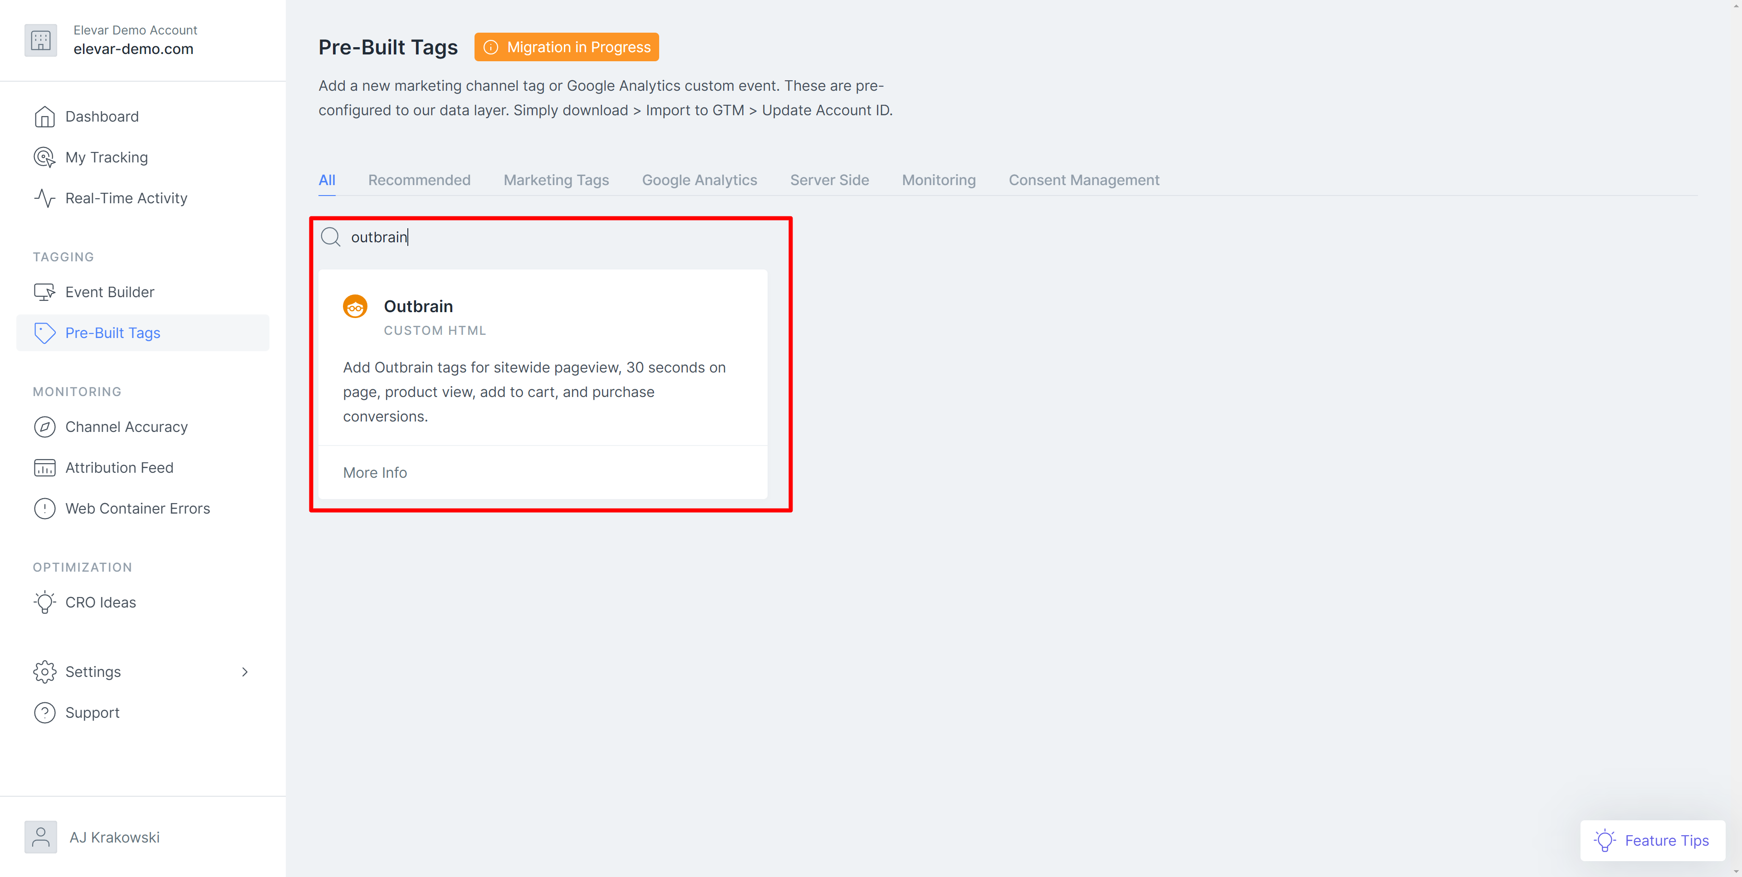
Task: Open Event Builder monitor icon
Action: (44, 292)
